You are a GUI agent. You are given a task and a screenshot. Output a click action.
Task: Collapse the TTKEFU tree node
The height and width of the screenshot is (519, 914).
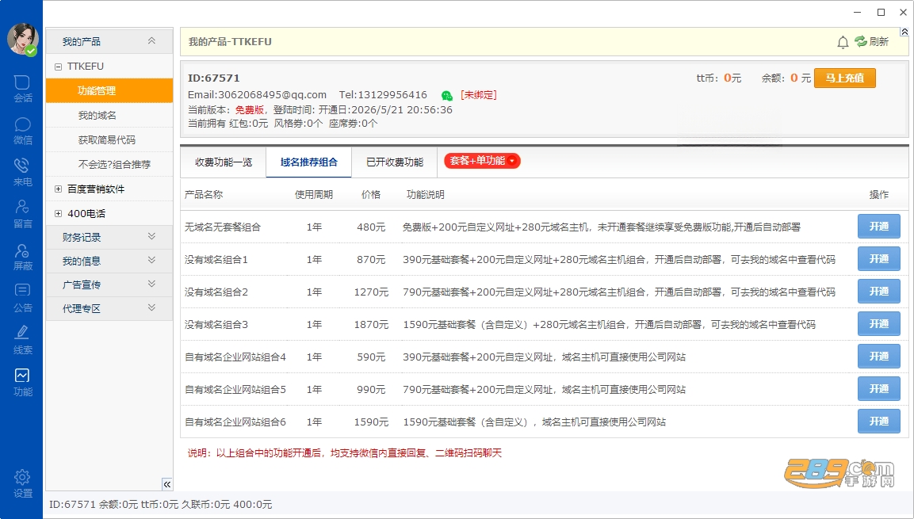(x=58, y=67)
